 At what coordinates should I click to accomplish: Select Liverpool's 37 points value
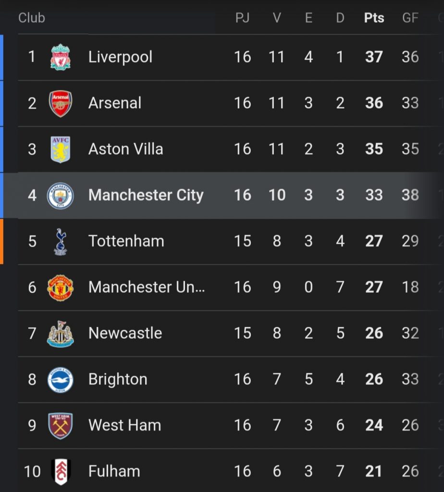click(x=374, y=57)
